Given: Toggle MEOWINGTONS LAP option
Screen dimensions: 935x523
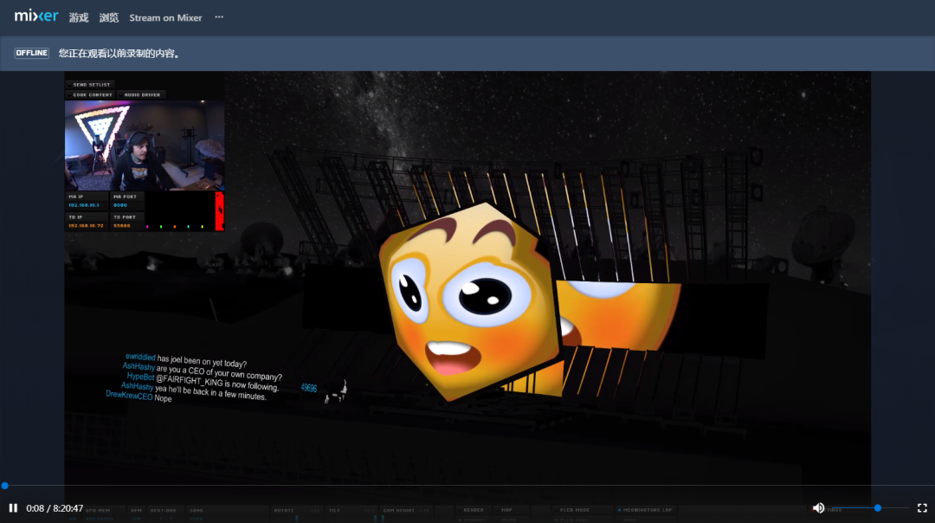Looking at the screenshot, I should (647, 511).
